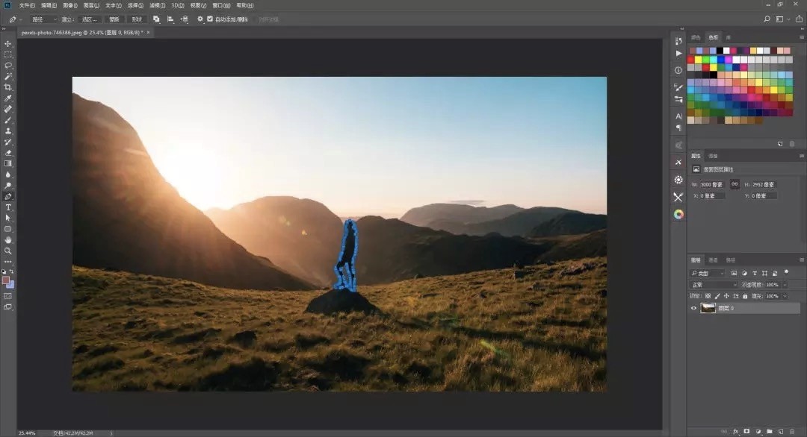This screenshot has width=807, height=437.
Task: Activate the Brush tool
Action: coord(8,119)
